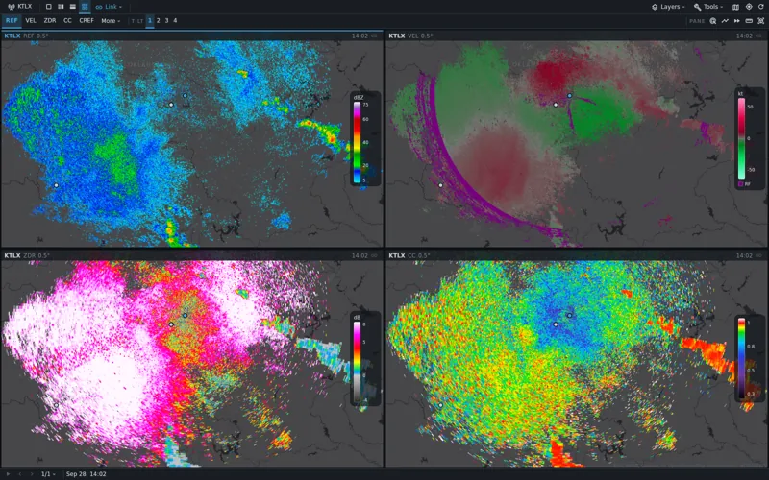Open the 1/1 frame count dropdown
The height and width of the screenshot is (480, 769).
(47, 474)
